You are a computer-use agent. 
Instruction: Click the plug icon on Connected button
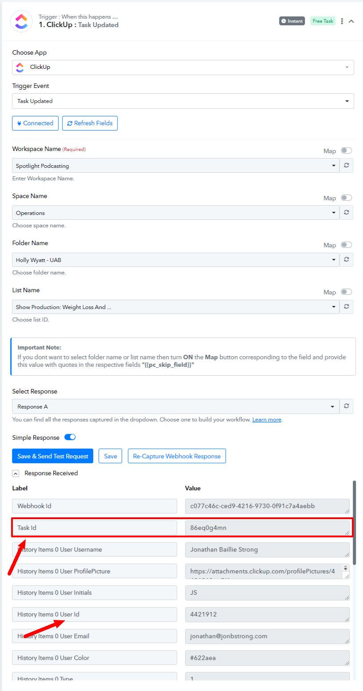tap(19, 123)
